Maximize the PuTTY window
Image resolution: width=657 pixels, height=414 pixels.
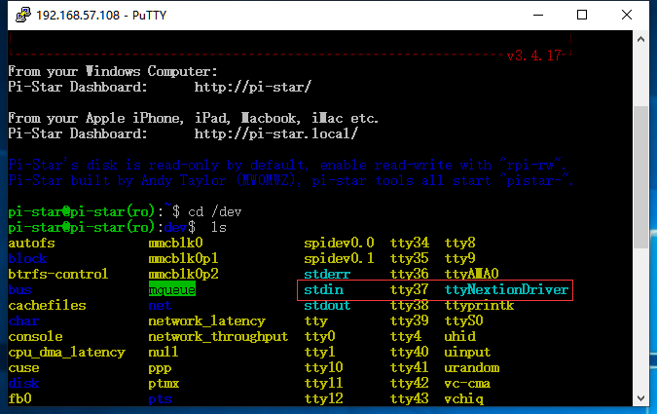click(x=582, y=16)
